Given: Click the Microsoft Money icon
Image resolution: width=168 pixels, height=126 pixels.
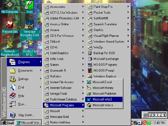Looking at the screenshot, I should click(89, 88).
